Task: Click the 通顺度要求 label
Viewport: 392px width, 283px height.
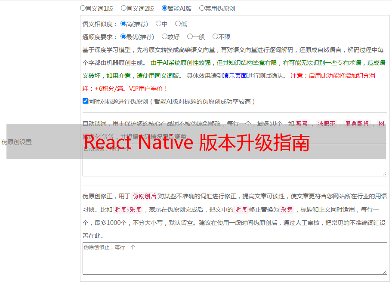Action: point(100,37)
